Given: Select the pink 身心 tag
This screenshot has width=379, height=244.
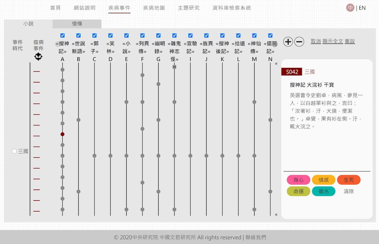Looking at the screenshot, I should coord(298,180).
